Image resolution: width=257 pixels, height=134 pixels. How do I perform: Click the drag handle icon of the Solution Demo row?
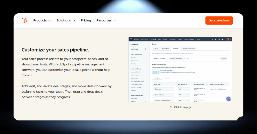pos(153,95)
